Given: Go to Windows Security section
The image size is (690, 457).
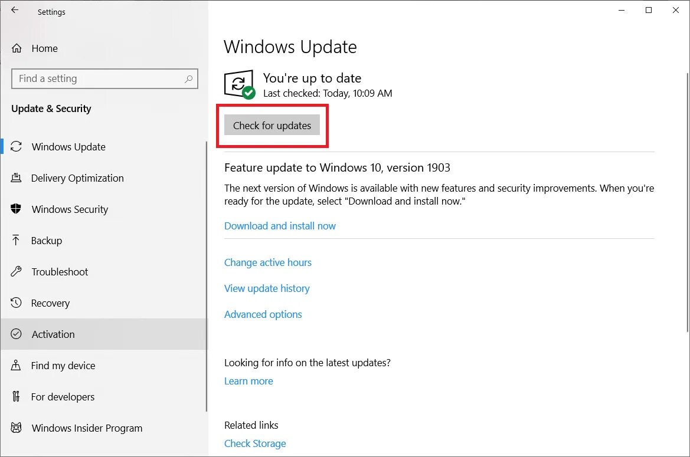Looking at the screenshot, I should pyautogui.click(x=104, y=209).
